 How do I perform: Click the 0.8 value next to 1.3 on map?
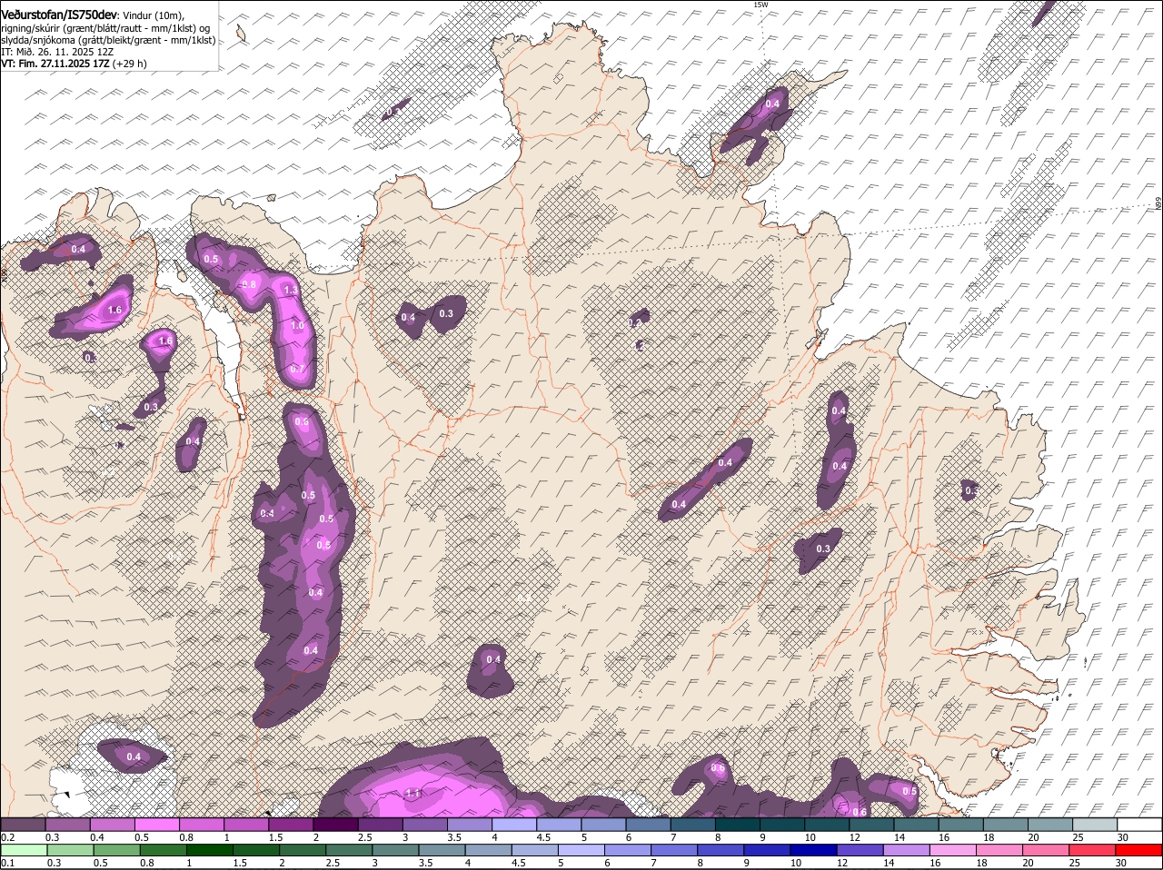tap(250, 284)
